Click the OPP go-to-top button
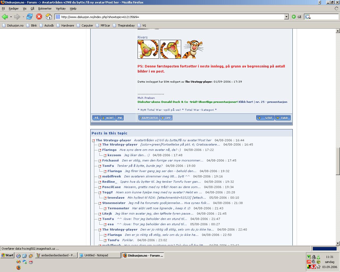Image resolution: width=340 pixels, height=272 pixels. pyautogui.click(x=166, y=118)
